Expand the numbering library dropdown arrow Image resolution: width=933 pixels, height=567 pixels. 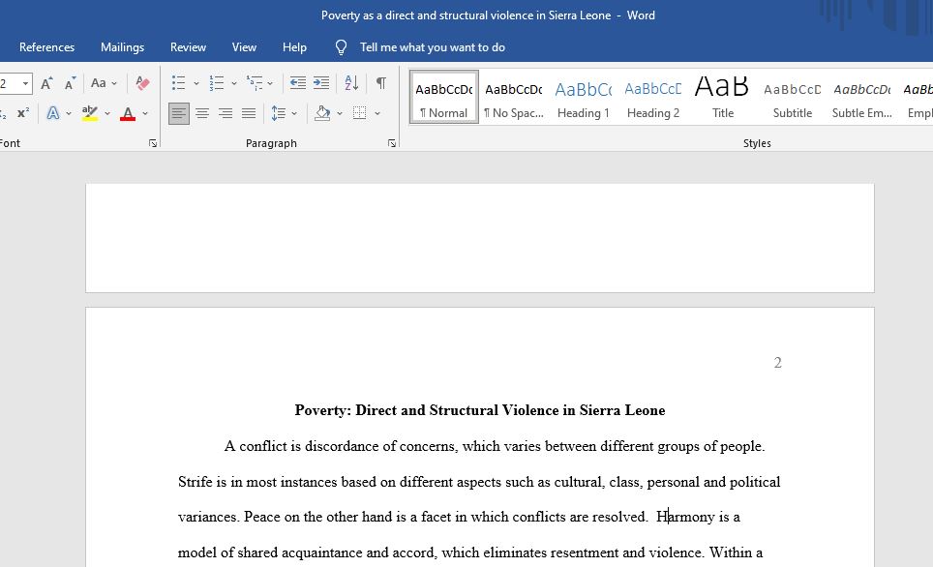pyautogui.click(x=234, y=83)
